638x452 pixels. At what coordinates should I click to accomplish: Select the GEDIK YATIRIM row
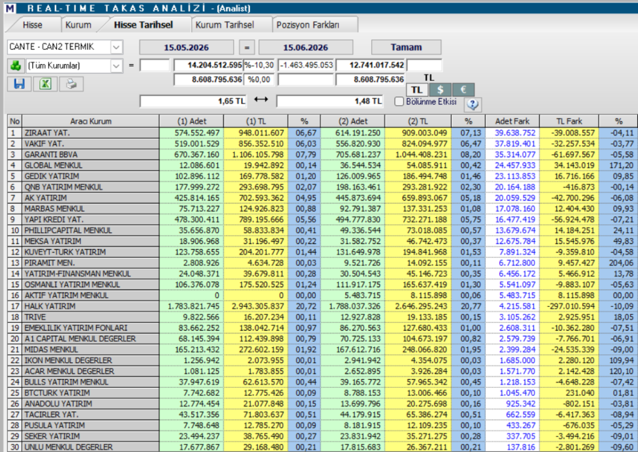[322, 176]
